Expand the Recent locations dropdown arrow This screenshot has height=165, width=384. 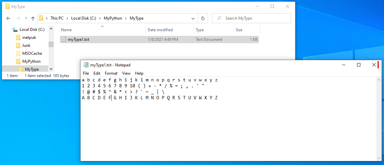click(x=25, y=18)
